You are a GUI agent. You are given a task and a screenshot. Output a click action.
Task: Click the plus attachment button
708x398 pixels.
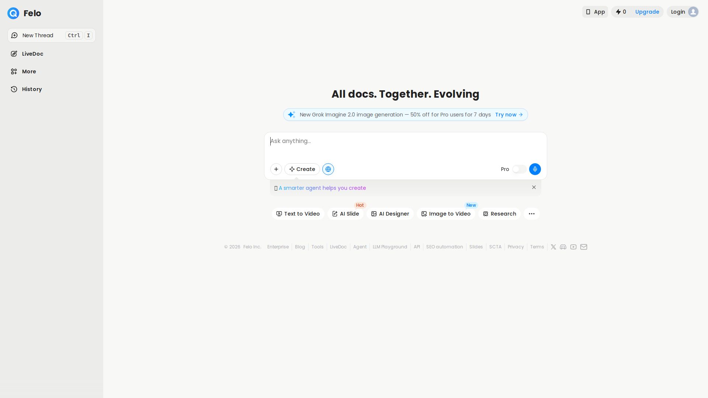coord(276,169)
